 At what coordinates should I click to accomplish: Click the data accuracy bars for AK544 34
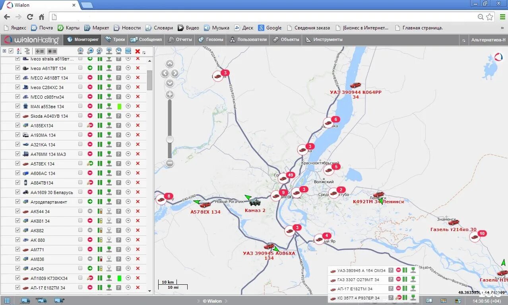click(x=100, y=211)
